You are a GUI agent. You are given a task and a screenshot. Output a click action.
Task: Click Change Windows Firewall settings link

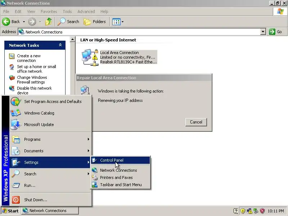pos(32,80)
